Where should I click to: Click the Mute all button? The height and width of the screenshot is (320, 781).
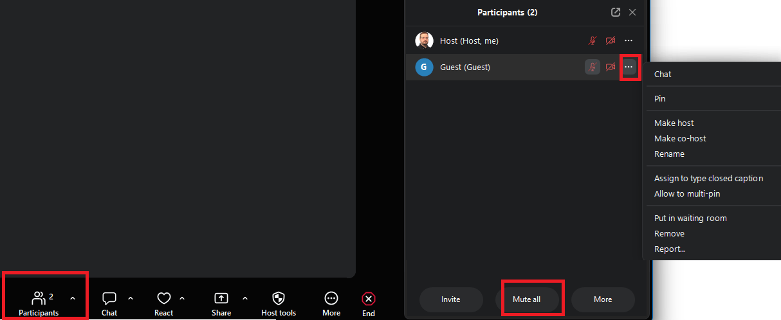tap(527, 299)
